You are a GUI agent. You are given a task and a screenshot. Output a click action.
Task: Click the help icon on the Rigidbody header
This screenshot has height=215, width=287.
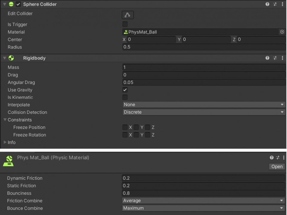267,58
